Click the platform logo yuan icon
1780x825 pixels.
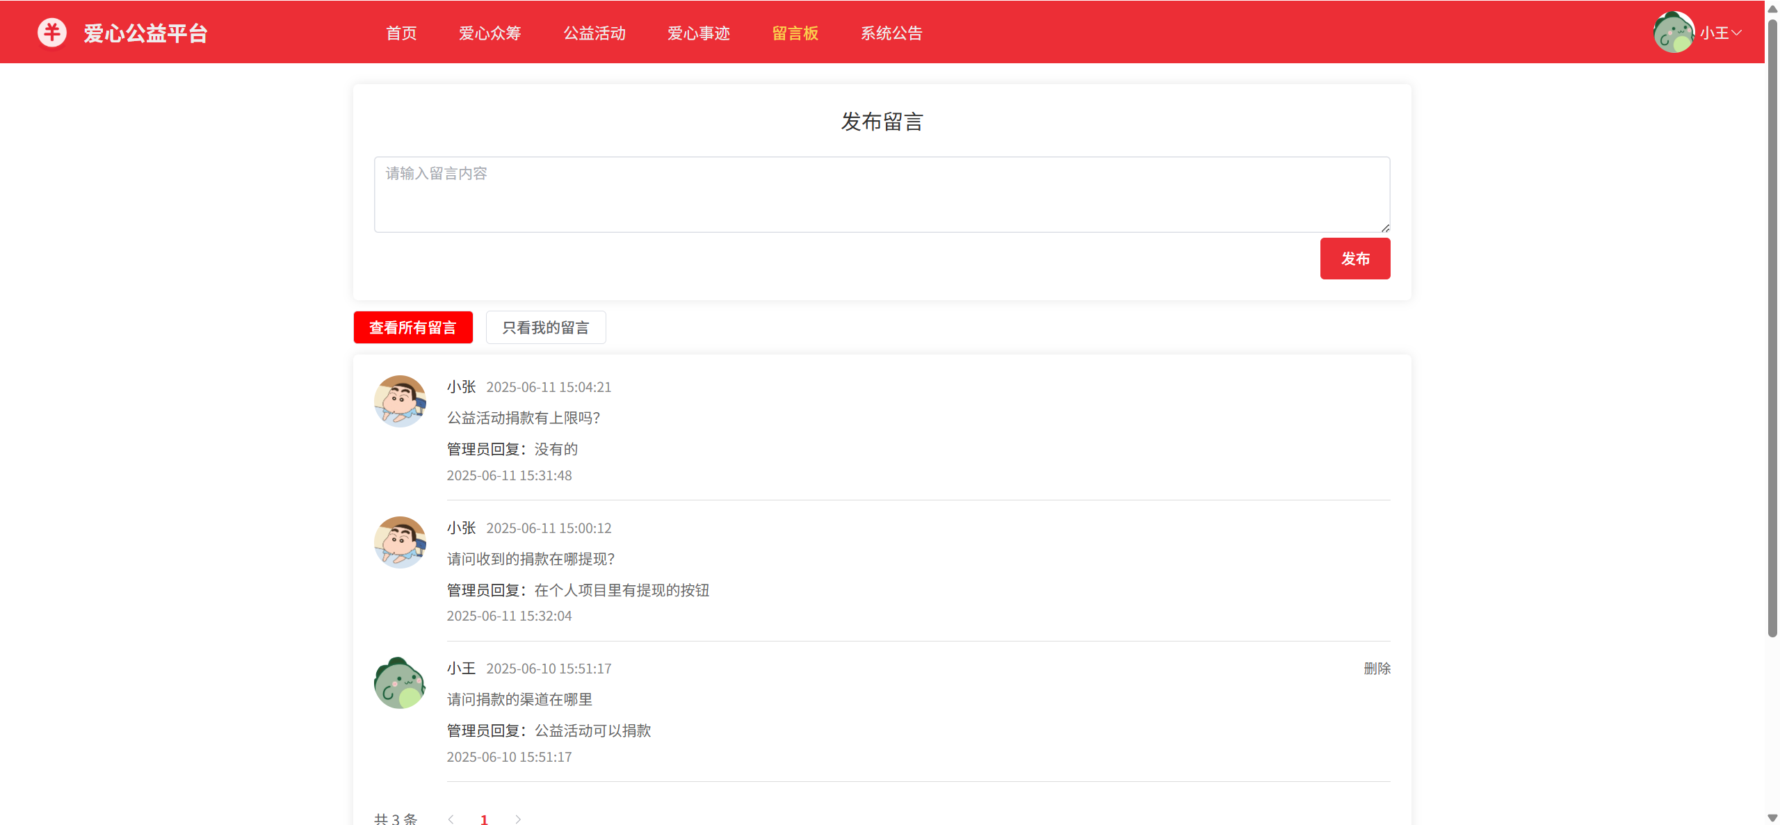52,33
